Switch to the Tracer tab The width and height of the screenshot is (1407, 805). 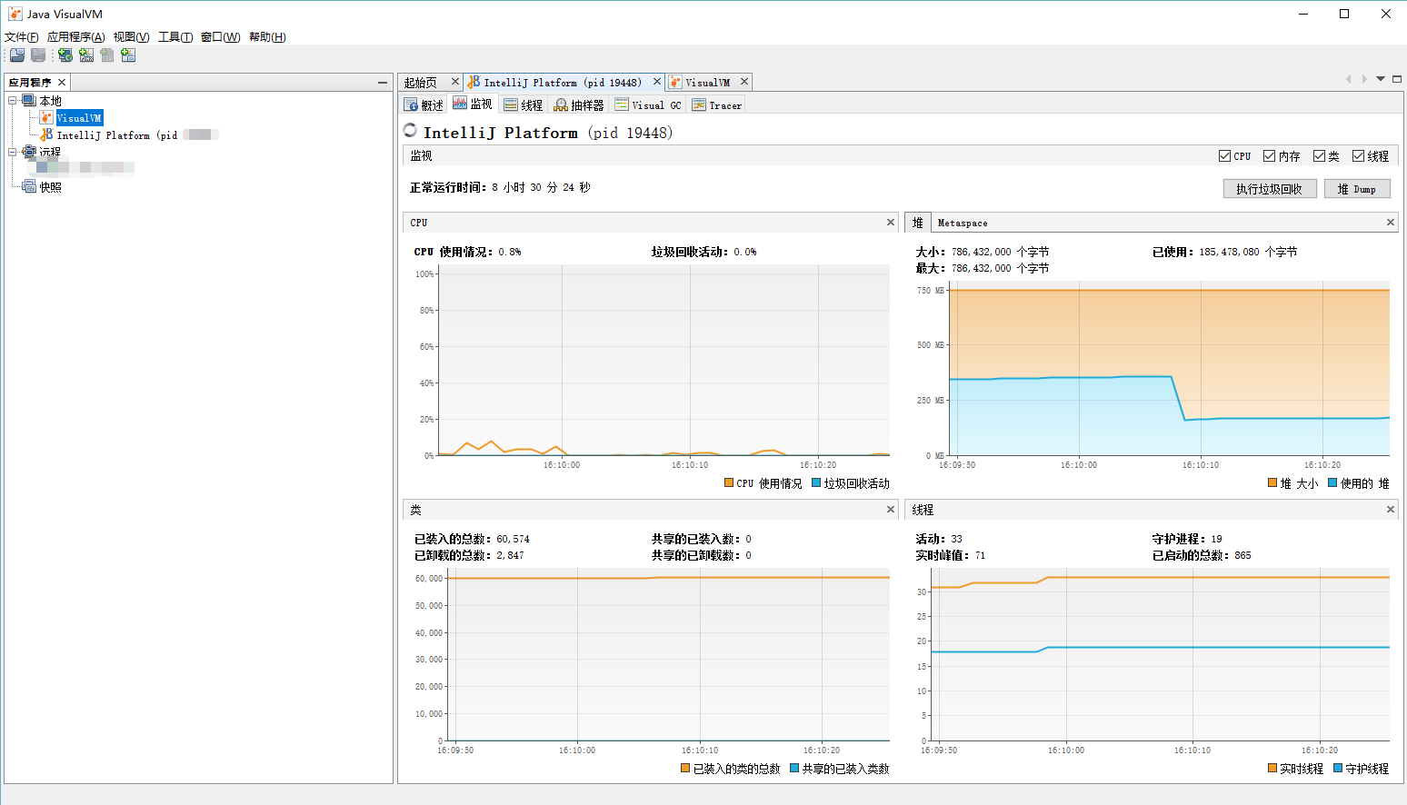(x=717, y=105)
